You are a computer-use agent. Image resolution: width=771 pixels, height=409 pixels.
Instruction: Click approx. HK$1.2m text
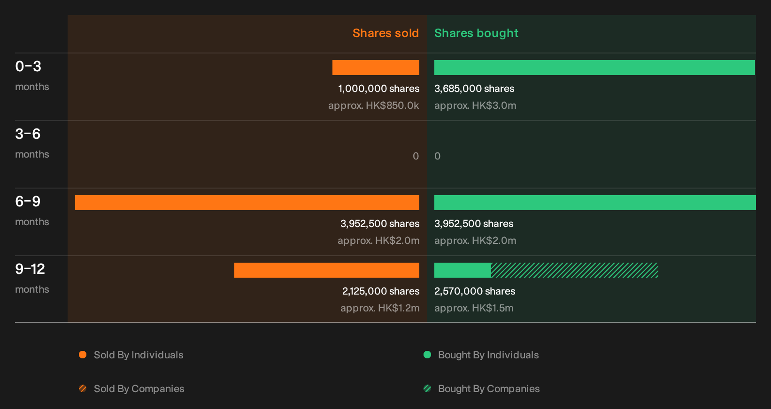pyautogui.click(x=380, y=308)
